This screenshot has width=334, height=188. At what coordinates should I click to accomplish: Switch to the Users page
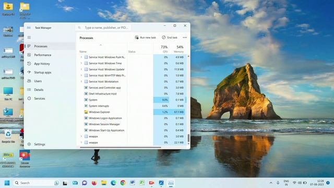50,81
